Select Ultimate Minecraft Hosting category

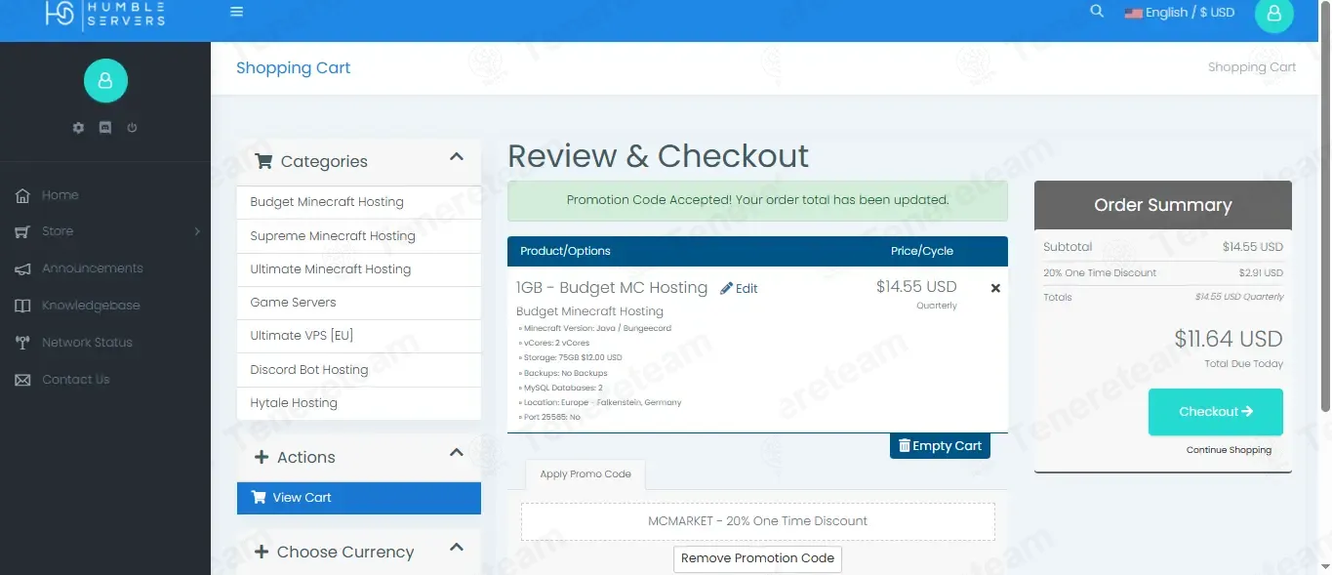pos(359,269)
